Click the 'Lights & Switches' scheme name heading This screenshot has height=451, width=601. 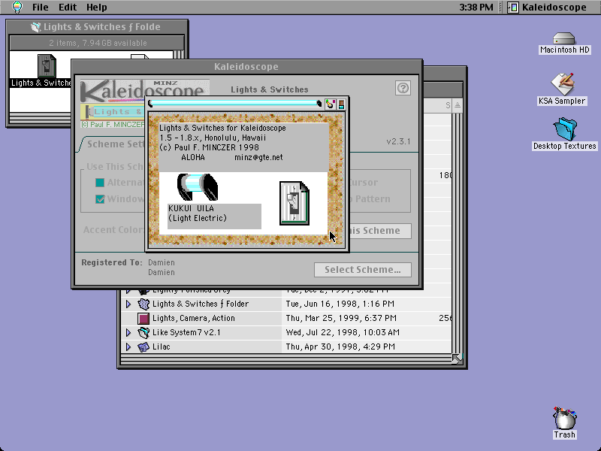click(x=270, y=89)
